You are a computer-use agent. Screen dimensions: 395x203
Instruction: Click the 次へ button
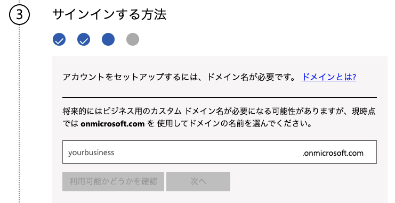tap(198, 182)
